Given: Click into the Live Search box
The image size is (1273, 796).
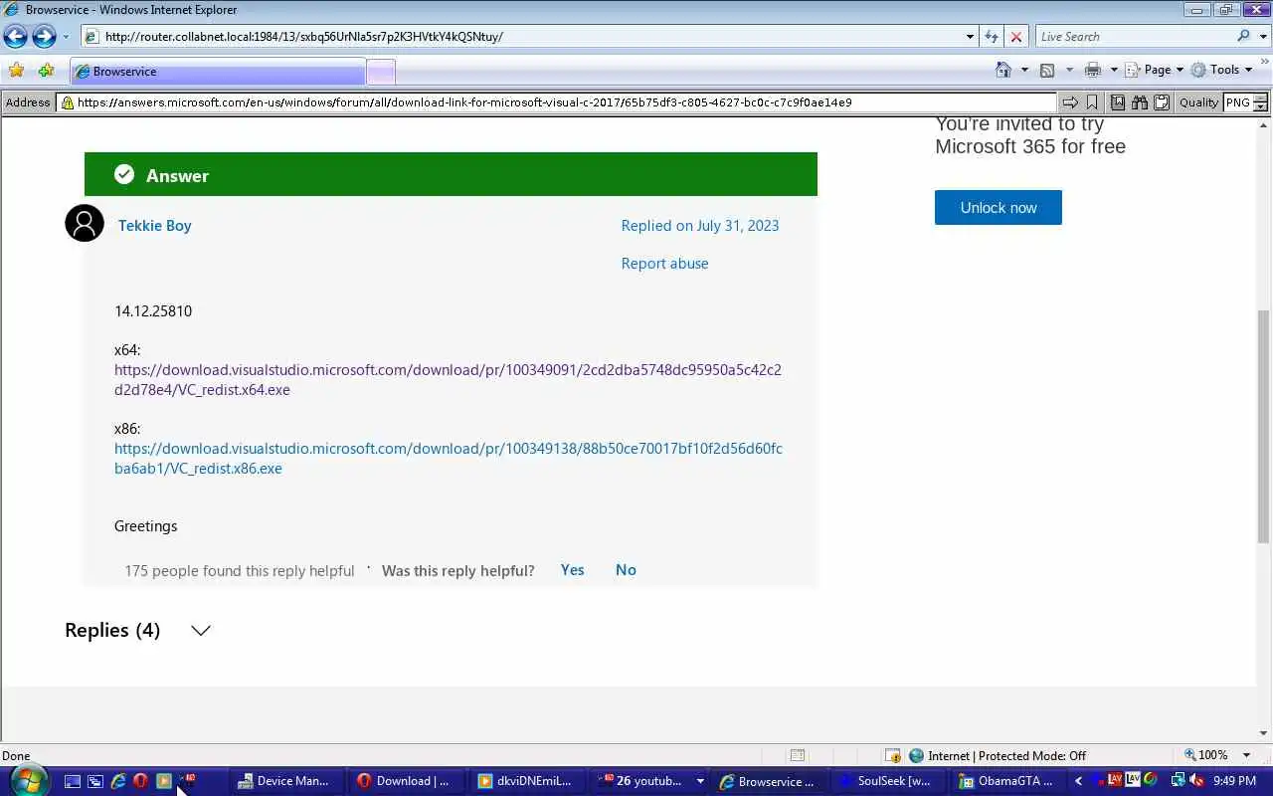Looking at the screenshot, I should pyautogui.click(x=1134, y=37).
